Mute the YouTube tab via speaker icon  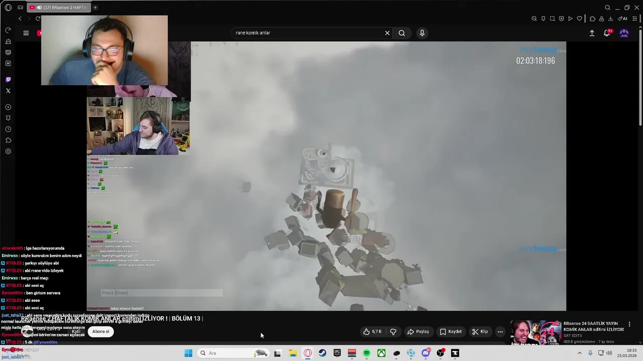(x=39, y=8)
